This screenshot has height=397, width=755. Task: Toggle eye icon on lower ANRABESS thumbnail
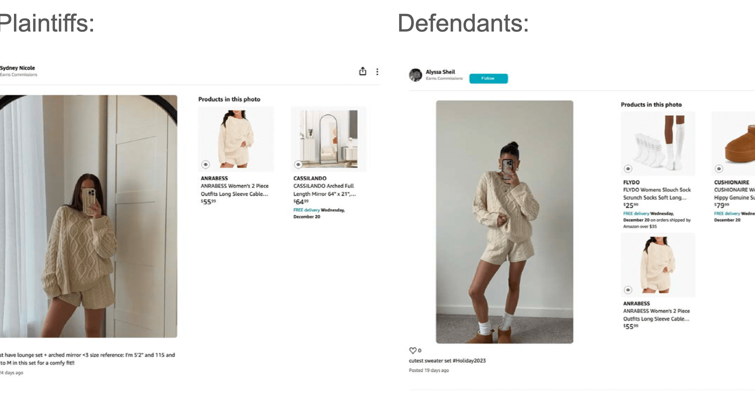pos(628,290)
